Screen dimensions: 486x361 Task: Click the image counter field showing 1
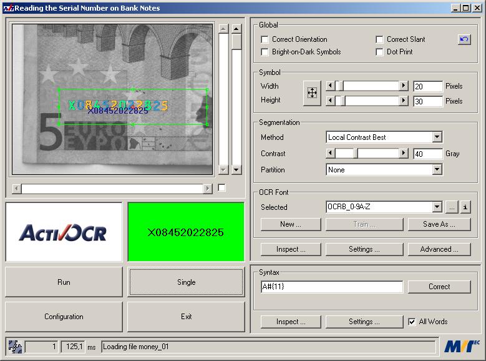pyautogui.click(x=42, y=347)
